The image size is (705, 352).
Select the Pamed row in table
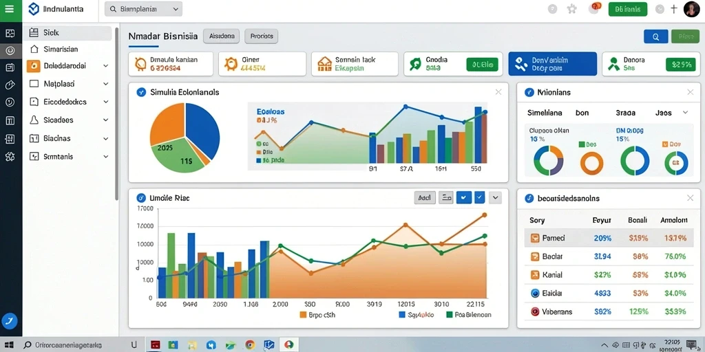click(x=607, y=238)
